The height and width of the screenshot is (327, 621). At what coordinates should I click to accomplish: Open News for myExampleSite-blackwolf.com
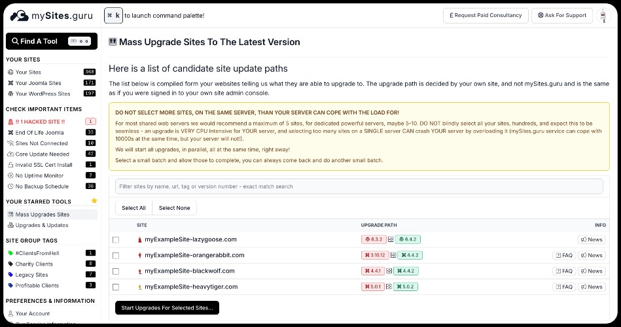(592, 271)
